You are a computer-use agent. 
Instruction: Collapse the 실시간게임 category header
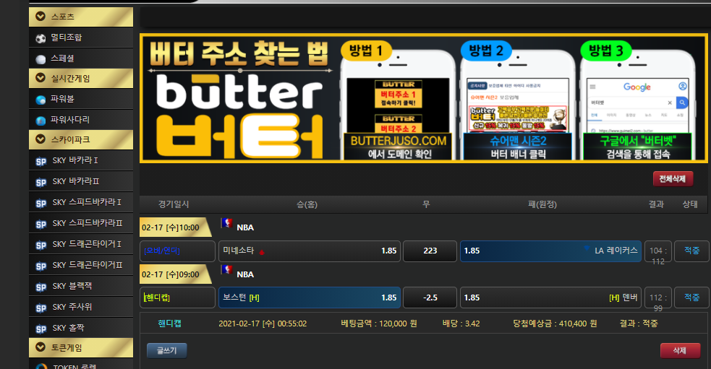coord(41,78)
